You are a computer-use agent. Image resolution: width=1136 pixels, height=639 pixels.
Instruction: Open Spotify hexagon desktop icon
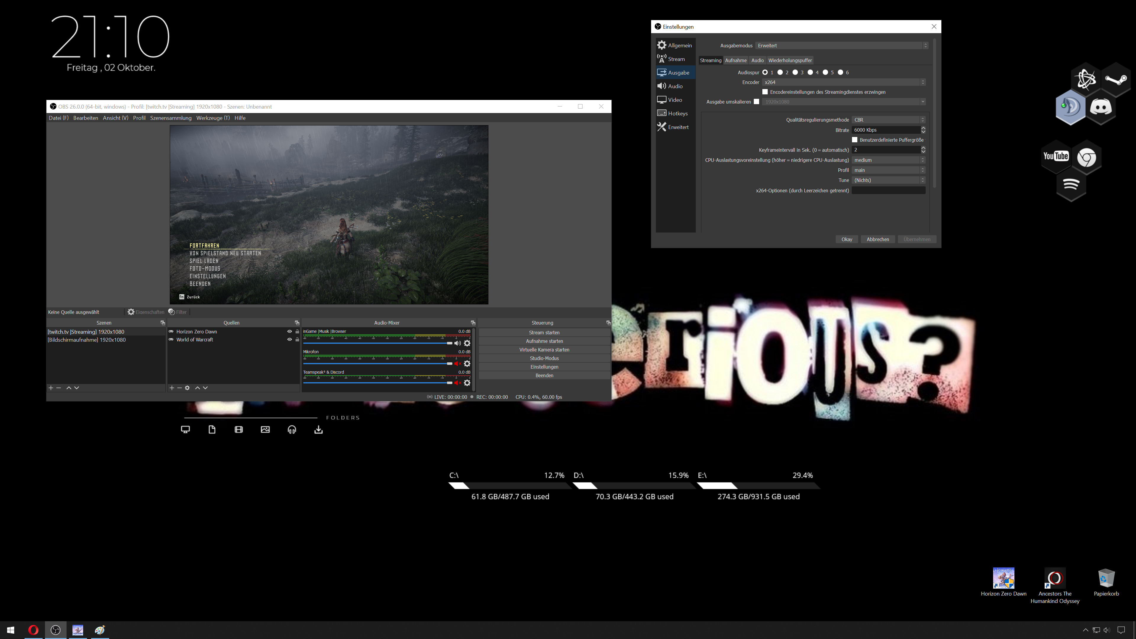[1071, 184]
